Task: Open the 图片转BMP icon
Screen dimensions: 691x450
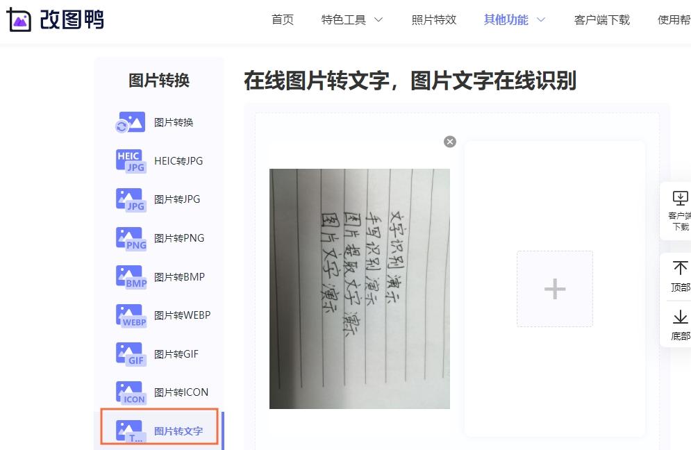Action: pyautogui.click(x=131, y=277)
